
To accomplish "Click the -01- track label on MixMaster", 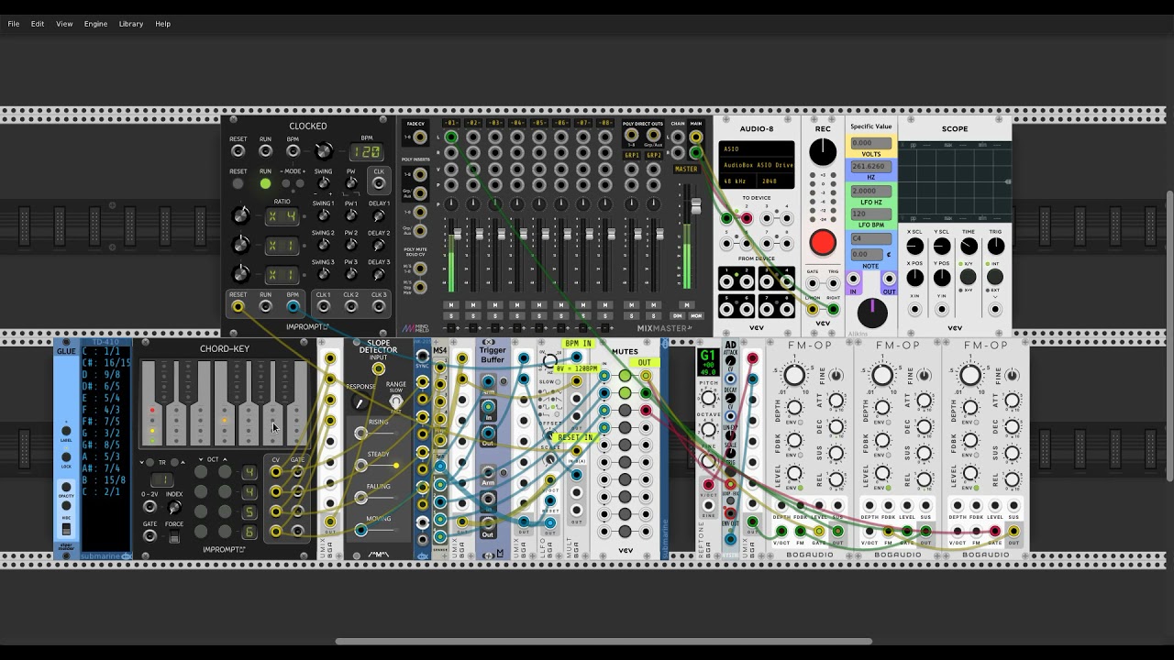I will click(x=450, y=123).
